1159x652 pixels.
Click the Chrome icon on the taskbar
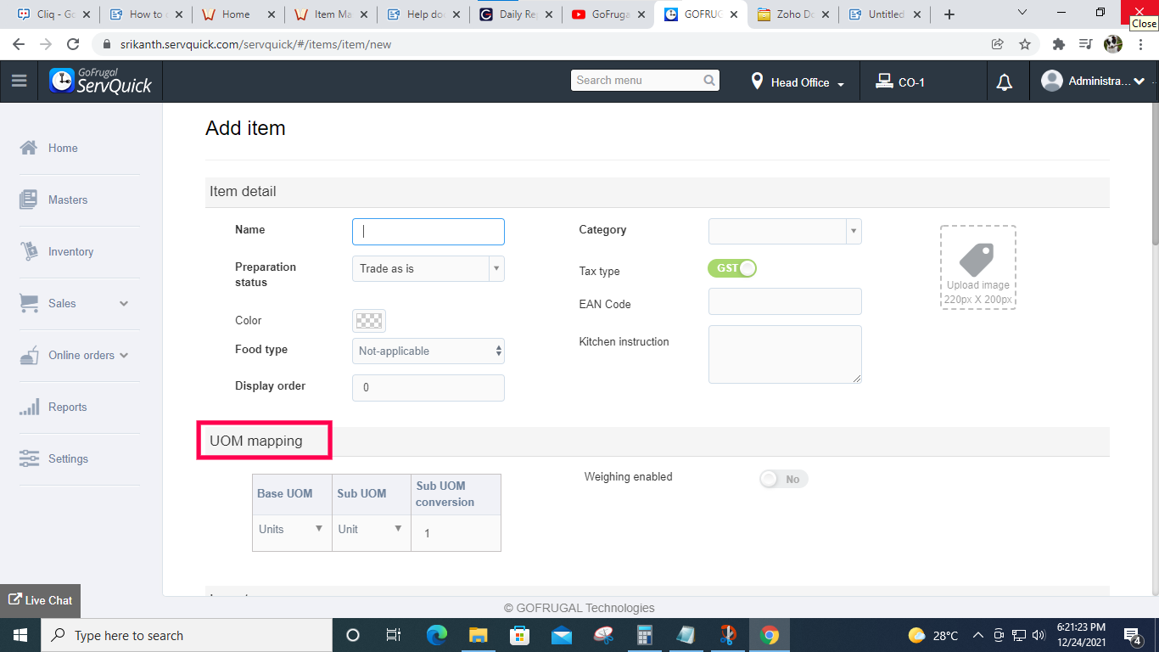770,635
